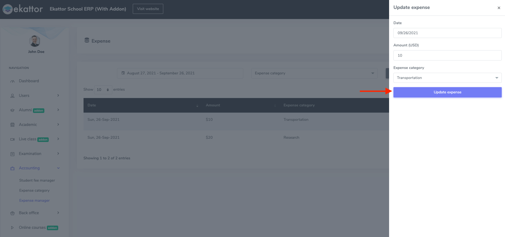The image size is (505, 237).
Task: Click the Dashboard speedometer icon
Action: pyautogui.click(x=13, y=81)
